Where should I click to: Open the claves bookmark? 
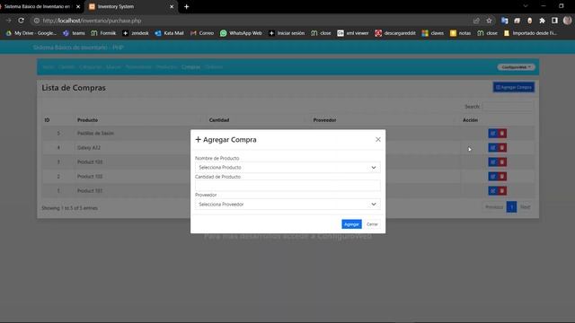point(433,33)
